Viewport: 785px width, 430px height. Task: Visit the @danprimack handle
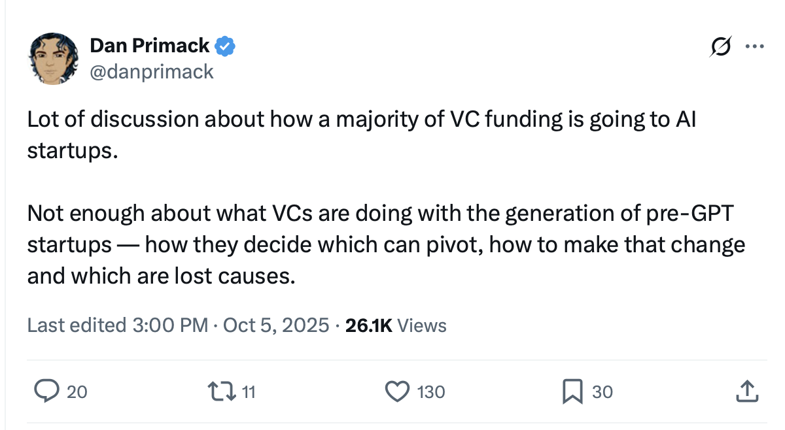click(x=151, y=71)
